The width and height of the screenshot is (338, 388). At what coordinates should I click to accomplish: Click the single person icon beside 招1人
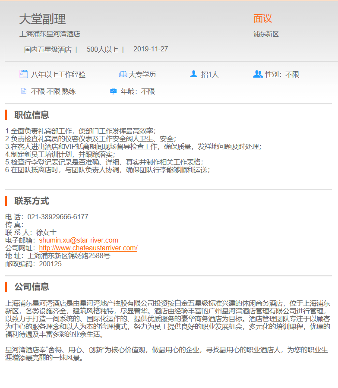click(x=194, y=74)
